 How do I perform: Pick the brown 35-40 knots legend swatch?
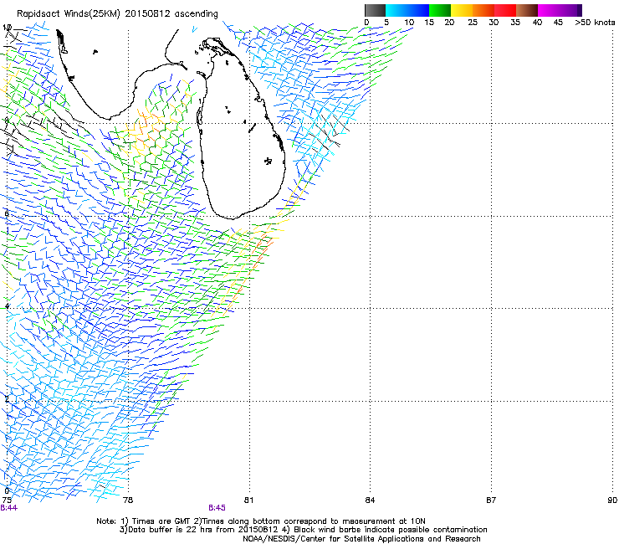[527, 10]
